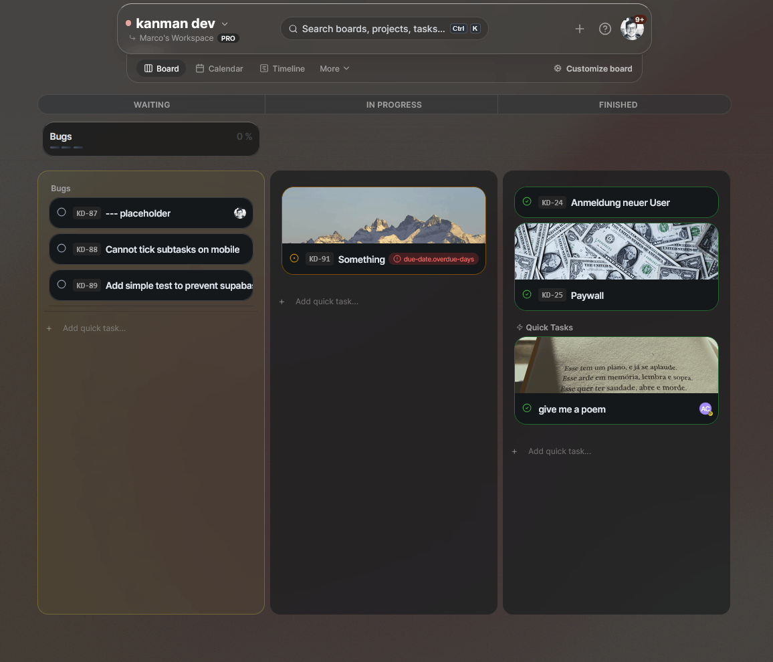Image resolution: width=773 pixels, height=662 pixels.
Task: Click the red overdue due-date badge
Action: tap(434, 259)
